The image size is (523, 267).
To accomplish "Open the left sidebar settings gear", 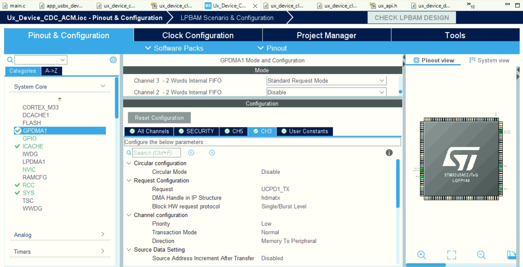I will [x=113, y=59].
